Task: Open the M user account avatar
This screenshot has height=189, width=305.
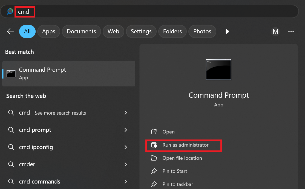Action: pyautogui.click(x=275, y=31)
